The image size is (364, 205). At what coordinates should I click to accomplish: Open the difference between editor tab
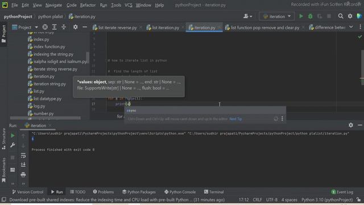click(x=327, y=28)
